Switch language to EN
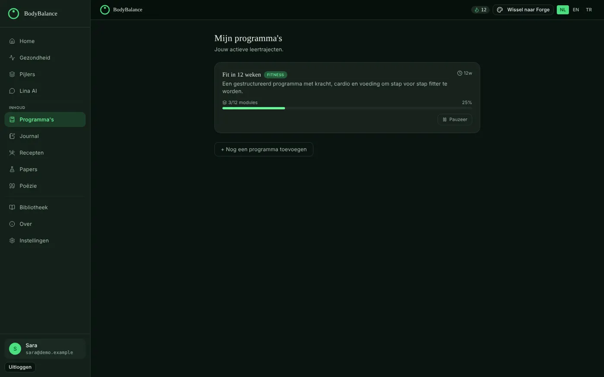This screenshot has width=604, height=377. [x=576, y=9]
